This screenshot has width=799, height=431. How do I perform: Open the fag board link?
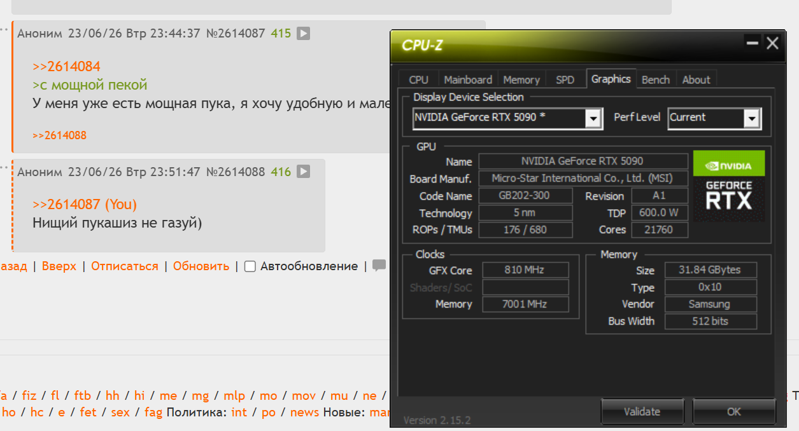coord(153,413)
